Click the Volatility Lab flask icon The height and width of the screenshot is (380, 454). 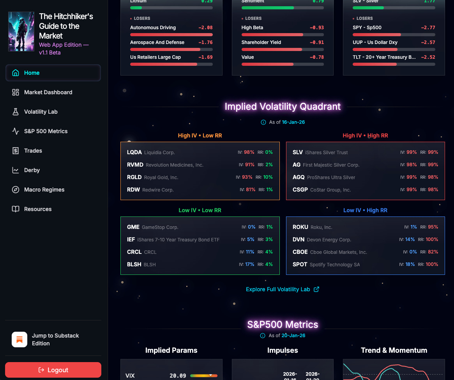click(16, 112)
